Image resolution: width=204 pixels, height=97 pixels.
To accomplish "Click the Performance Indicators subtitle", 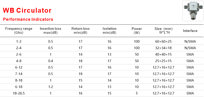I will [x=28, y=19].
